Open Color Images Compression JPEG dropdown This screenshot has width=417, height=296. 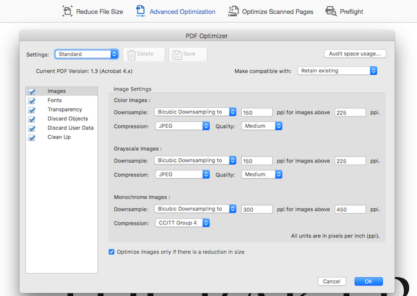tap(182, 126)
